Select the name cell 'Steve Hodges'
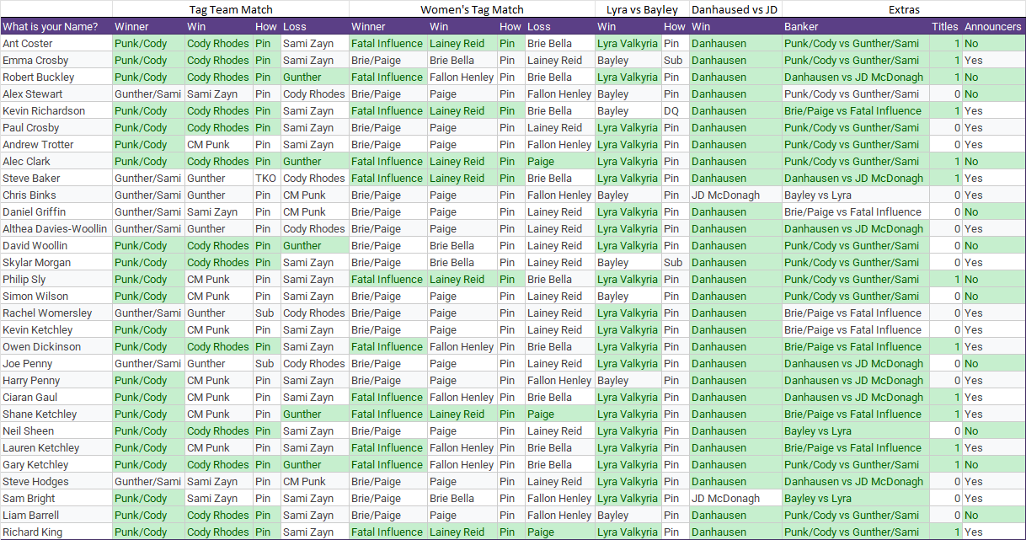 [56, 481]
